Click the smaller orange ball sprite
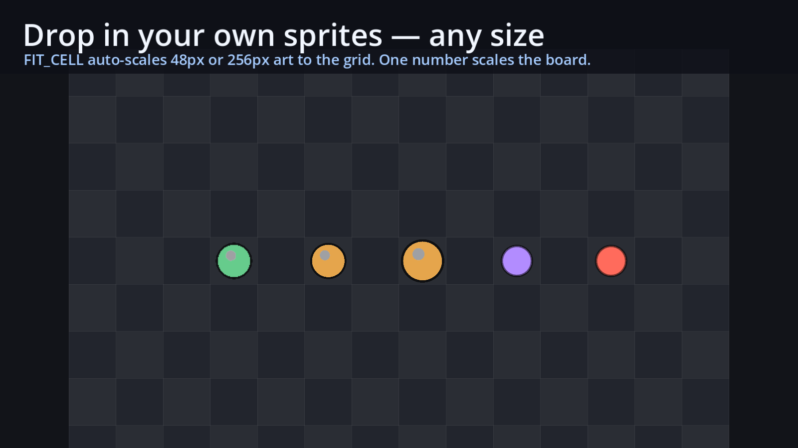Image resolution: width=798 pixels, height=448 pixels. [328, 261]
